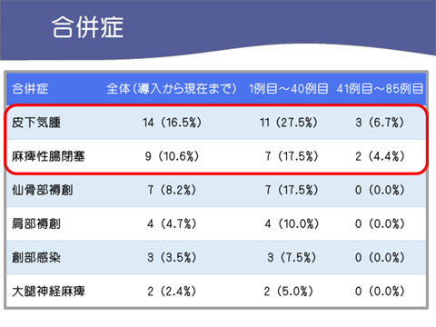Viewport: 436px width, 327px height.
Task: Click the 仙骨部褥創 row label
Action: click(42, 190)
